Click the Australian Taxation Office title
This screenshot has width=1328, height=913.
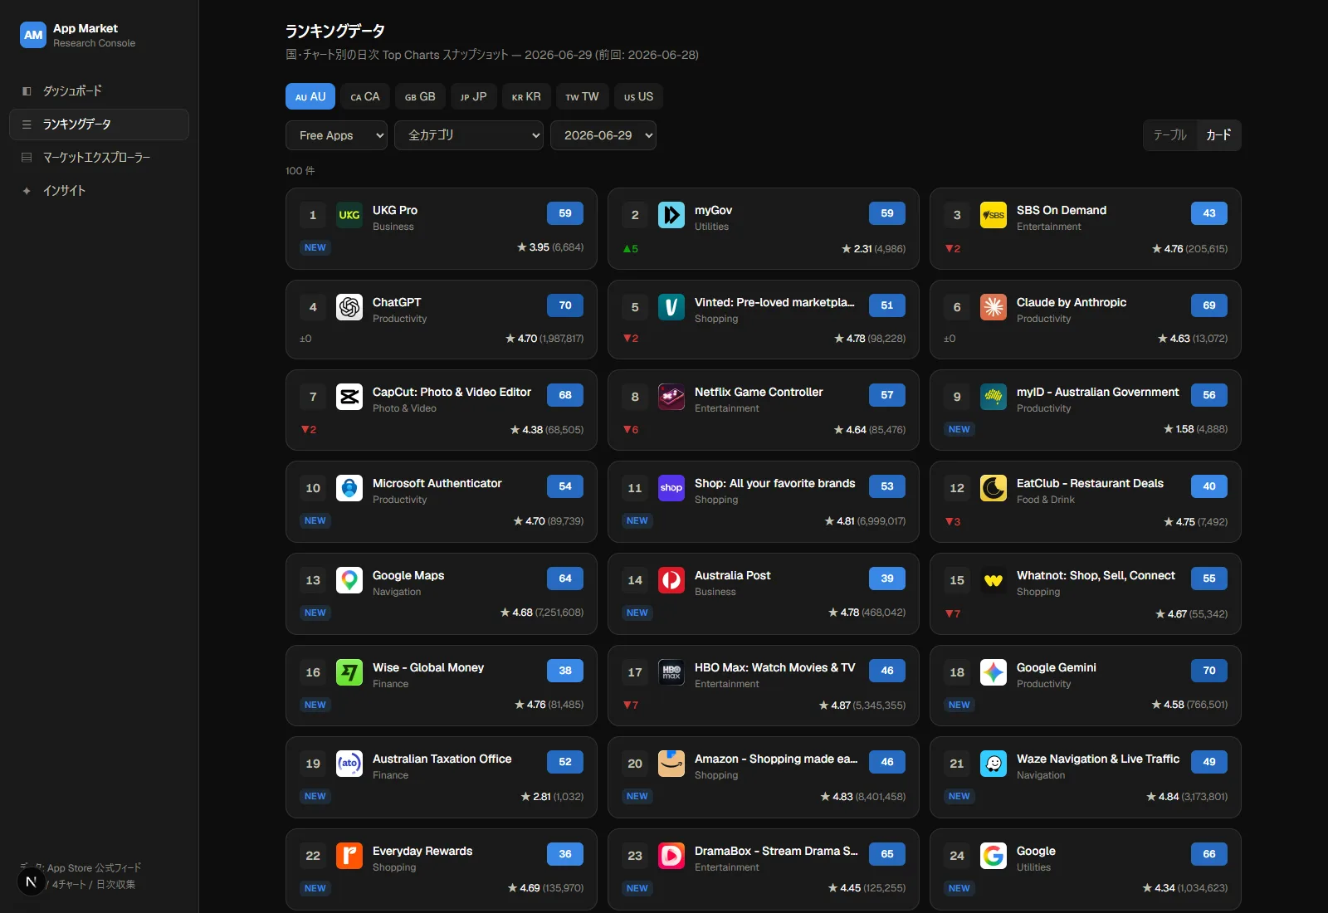[x=442, y=759]
